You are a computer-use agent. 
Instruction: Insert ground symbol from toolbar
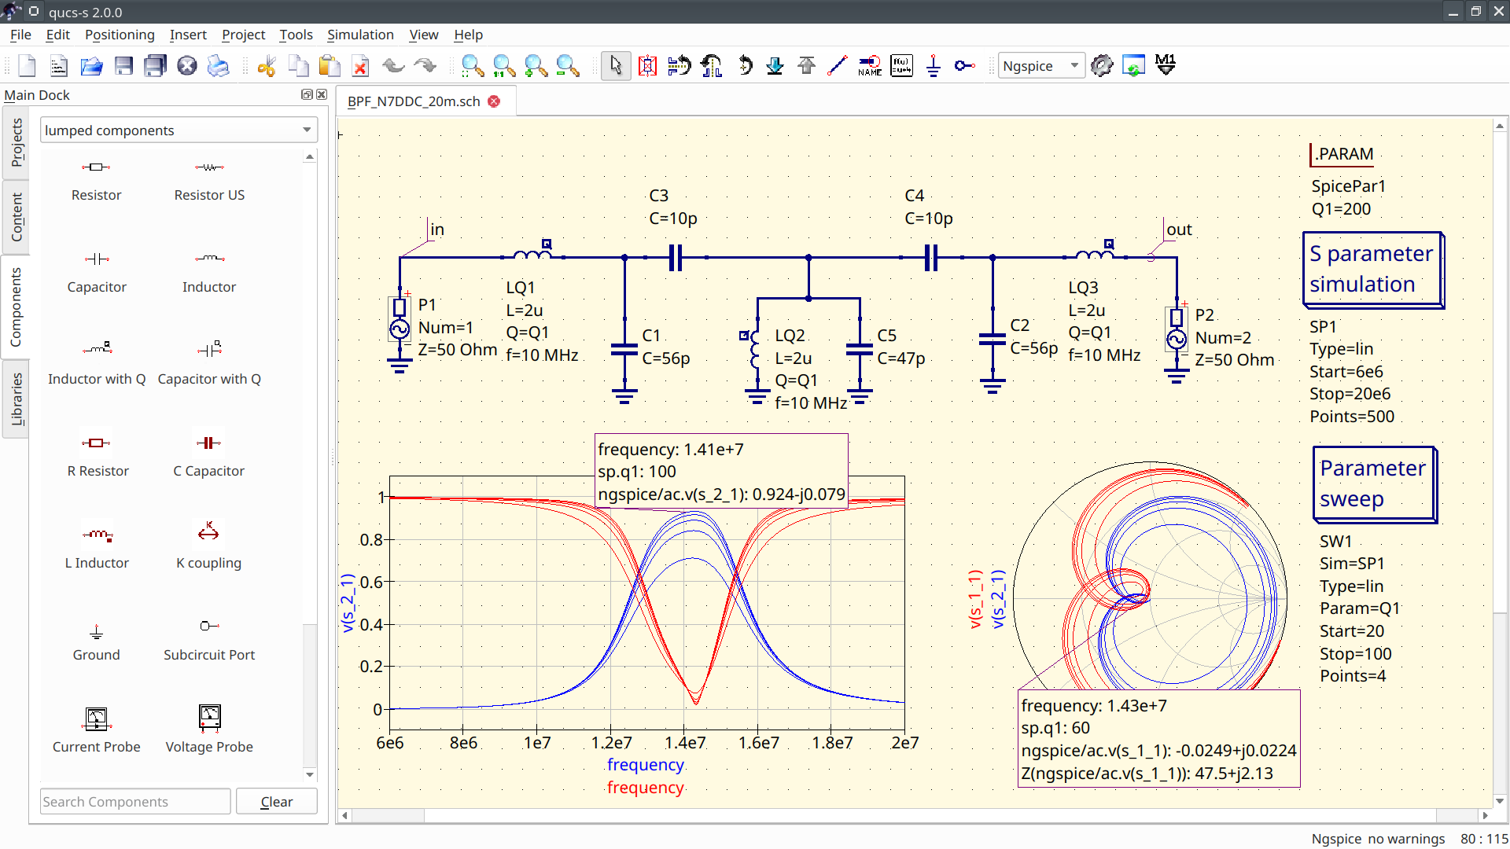[x=934, y=66]
